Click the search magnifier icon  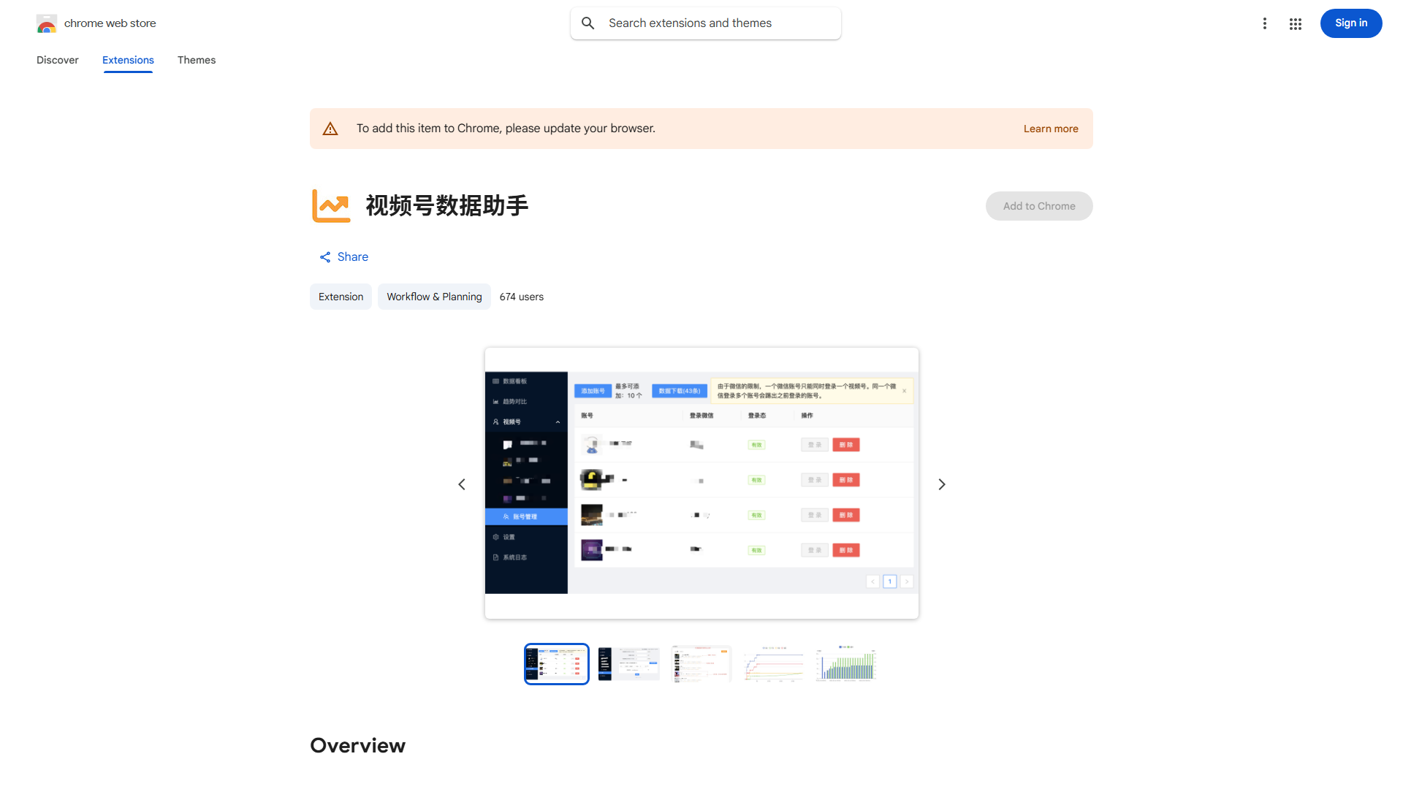tap(588, 23)
